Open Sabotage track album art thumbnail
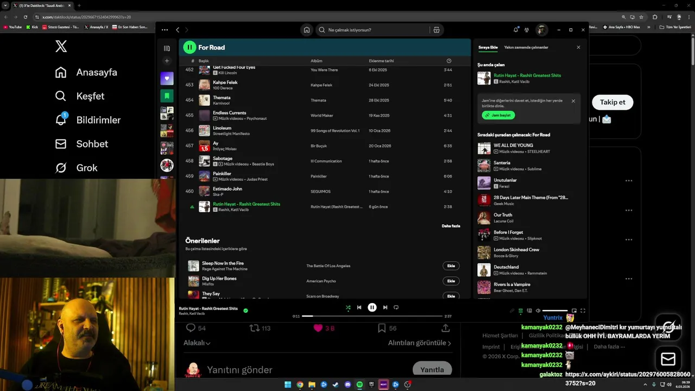The image size is (695, 391). pos(204,161)
